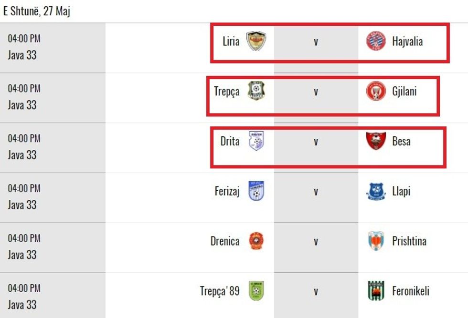Screen dimensions: 468x318
Task: Open the Besa club badge
Action: pyautogui.click(x=376, y=142)
